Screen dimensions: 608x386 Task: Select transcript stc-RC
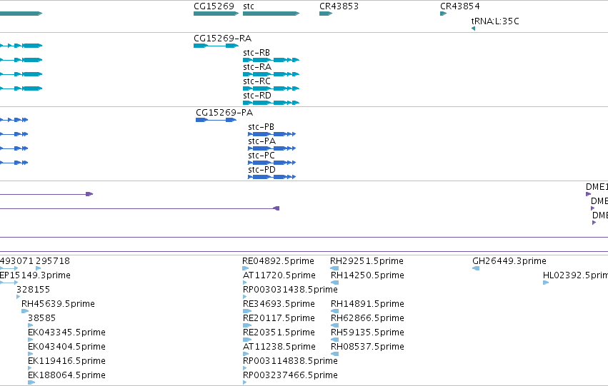[271, 88]
